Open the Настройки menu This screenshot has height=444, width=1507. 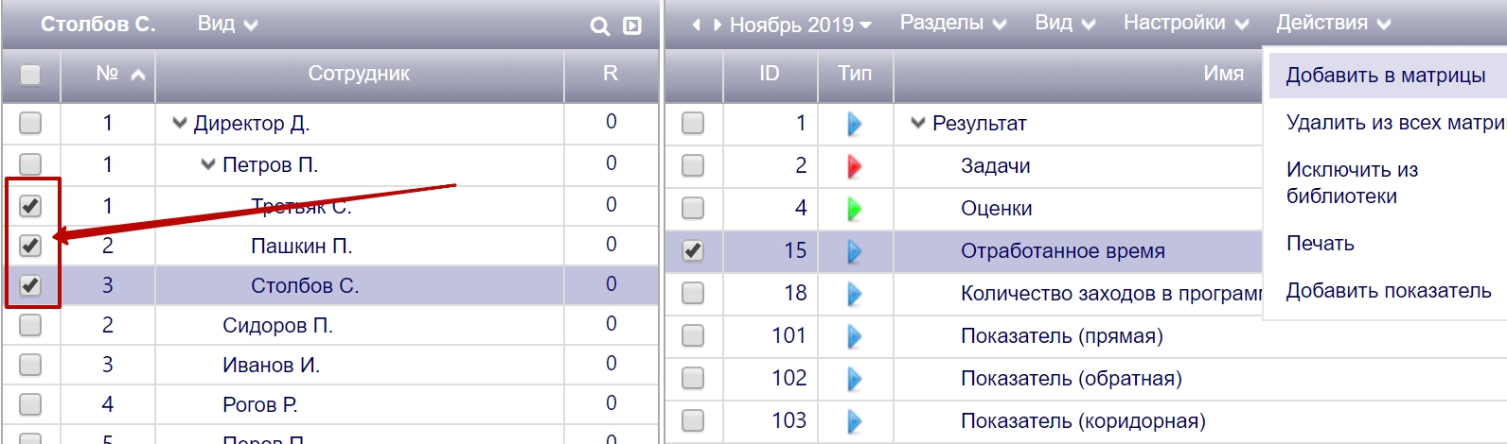(x=1185, y=24)
